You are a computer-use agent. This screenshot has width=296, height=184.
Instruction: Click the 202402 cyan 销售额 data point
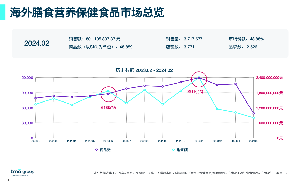254,118
